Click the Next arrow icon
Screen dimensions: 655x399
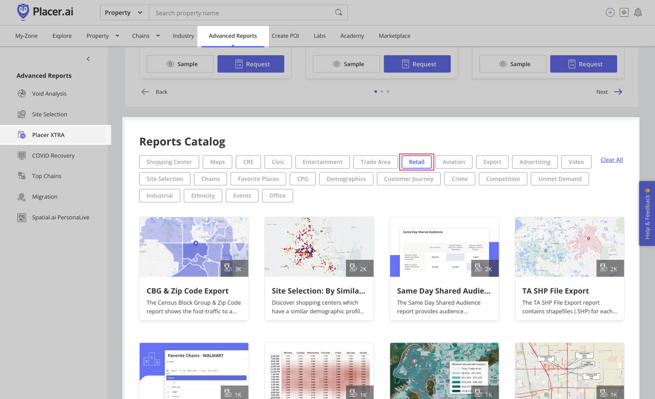coord(618,92)
